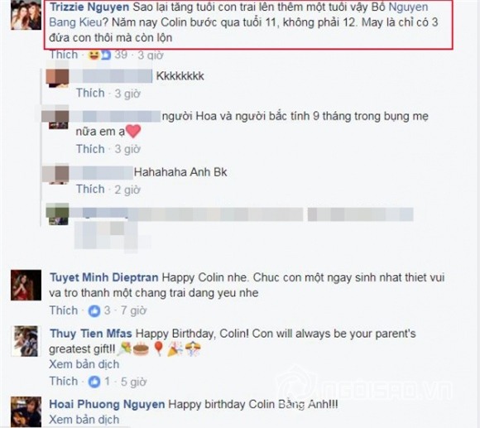
Task: Expand translation of Thuy Tien's comment
Action: point(84,364)
